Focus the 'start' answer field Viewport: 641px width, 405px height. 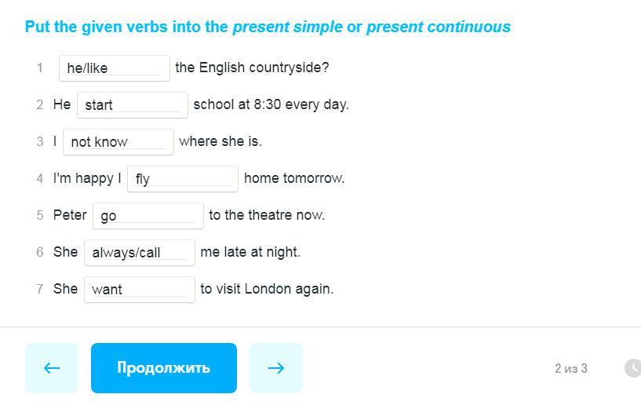(x=133, y=105)
